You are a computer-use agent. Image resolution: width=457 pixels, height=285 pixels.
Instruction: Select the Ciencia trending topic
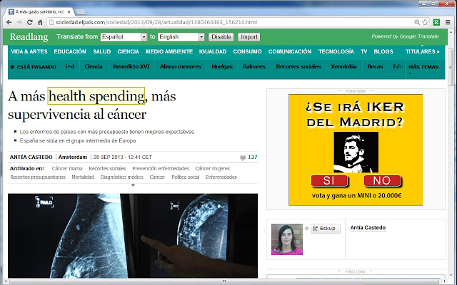pos(94,66)
